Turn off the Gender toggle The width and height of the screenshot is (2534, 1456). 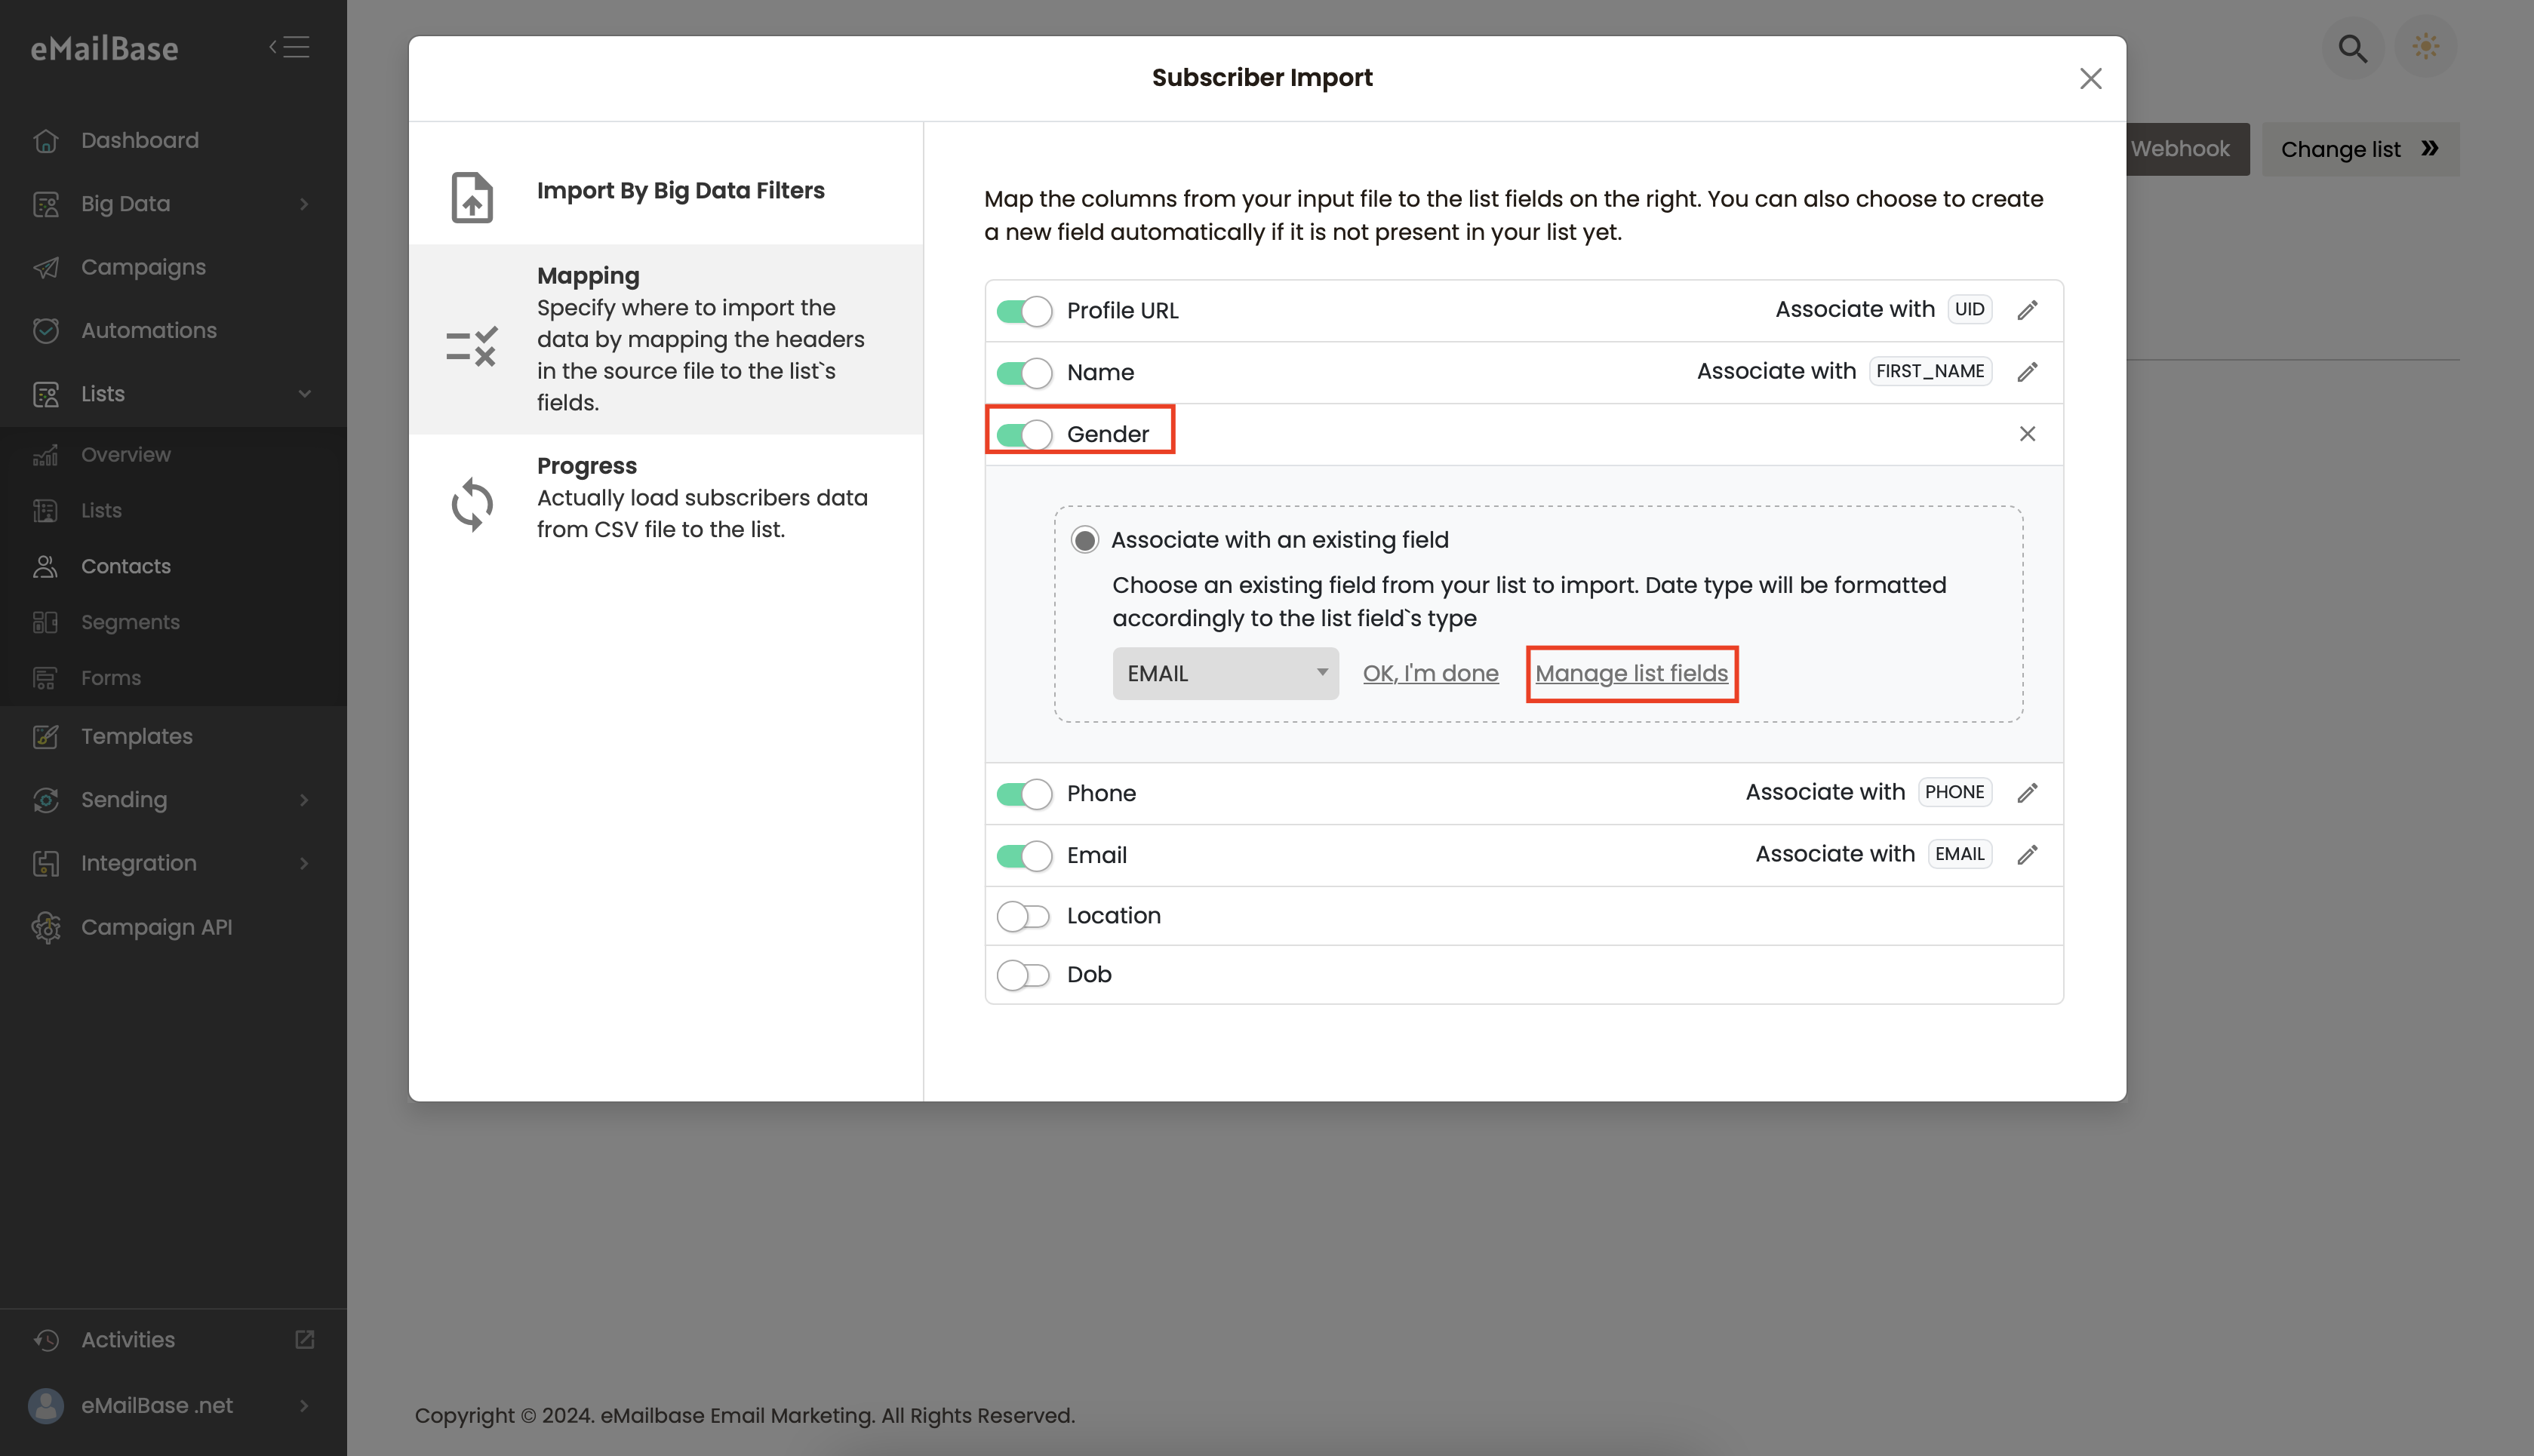tap(1024, 435)
